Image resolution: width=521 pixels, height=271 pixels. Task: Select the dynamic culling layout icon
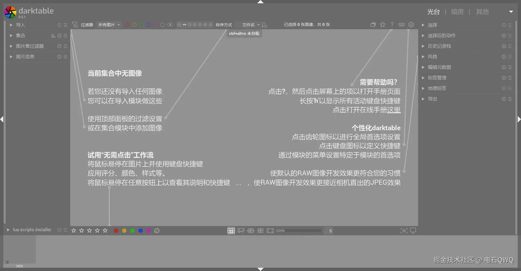tap(260, 231)
